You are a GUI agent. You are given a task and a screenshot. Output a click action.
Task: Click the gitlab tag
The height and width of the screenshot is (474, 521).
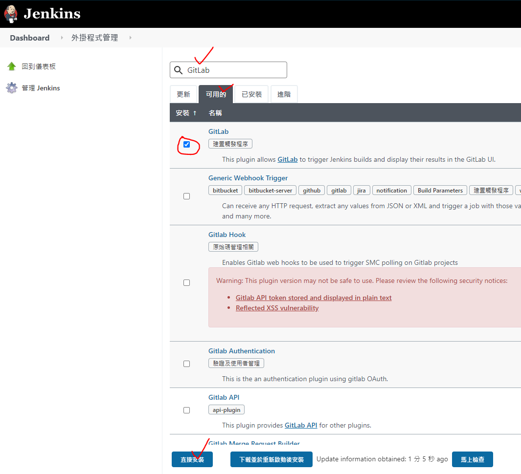[339, 191]
